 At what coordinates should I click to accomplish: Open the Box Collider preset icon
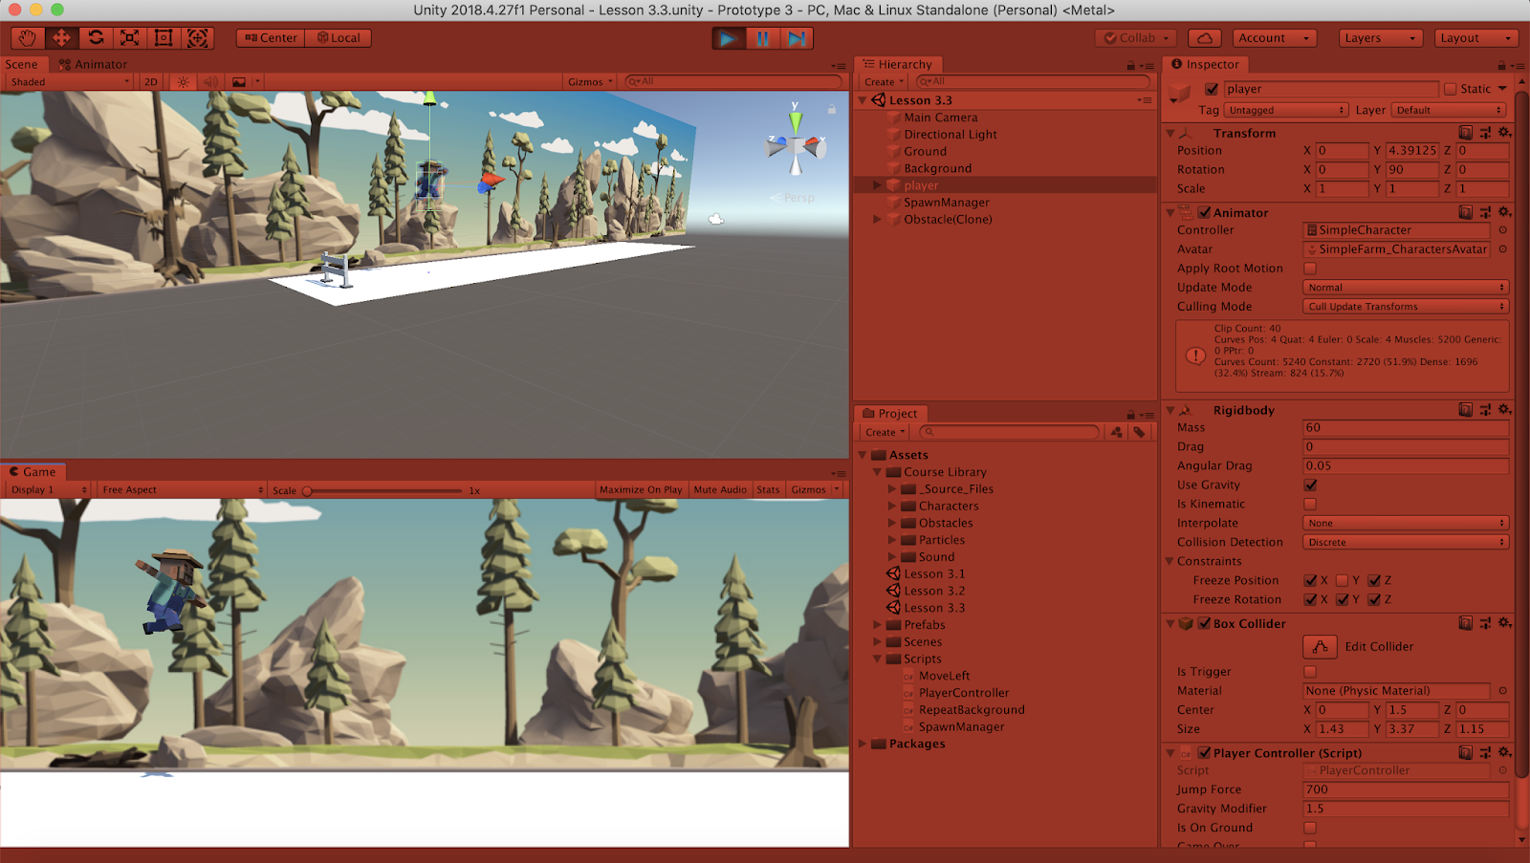point(1485,623)
